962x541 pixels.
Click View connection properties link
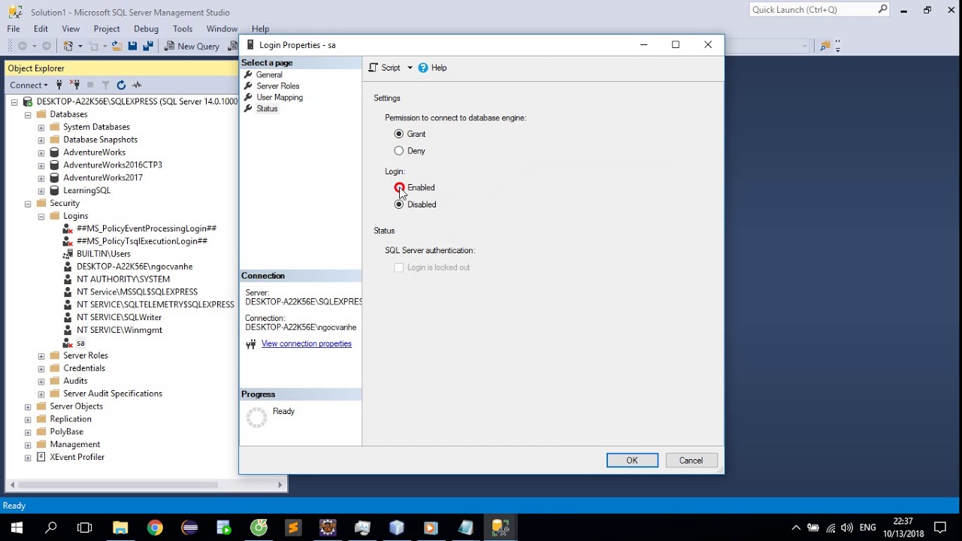click(307, 344)
